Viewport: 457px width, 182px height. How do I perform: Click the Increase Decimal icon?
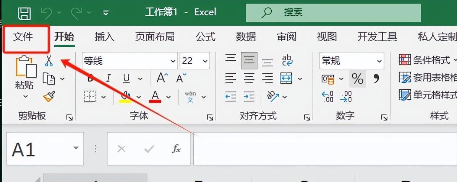click(327, 97)
